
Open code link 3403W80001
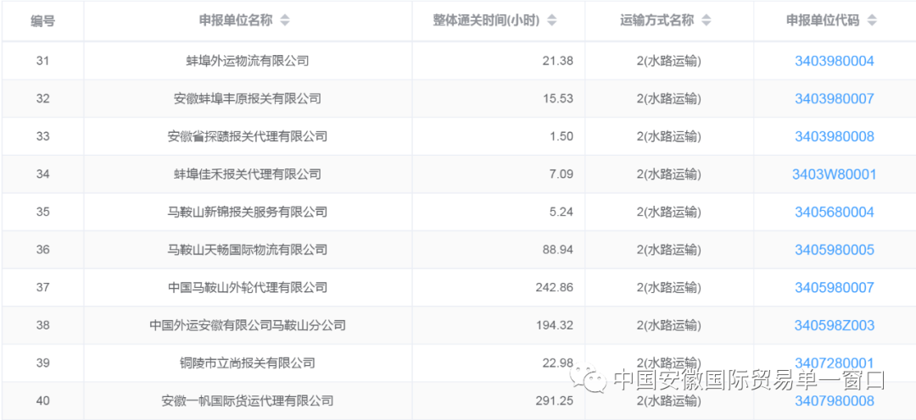(x=835, y=174)
